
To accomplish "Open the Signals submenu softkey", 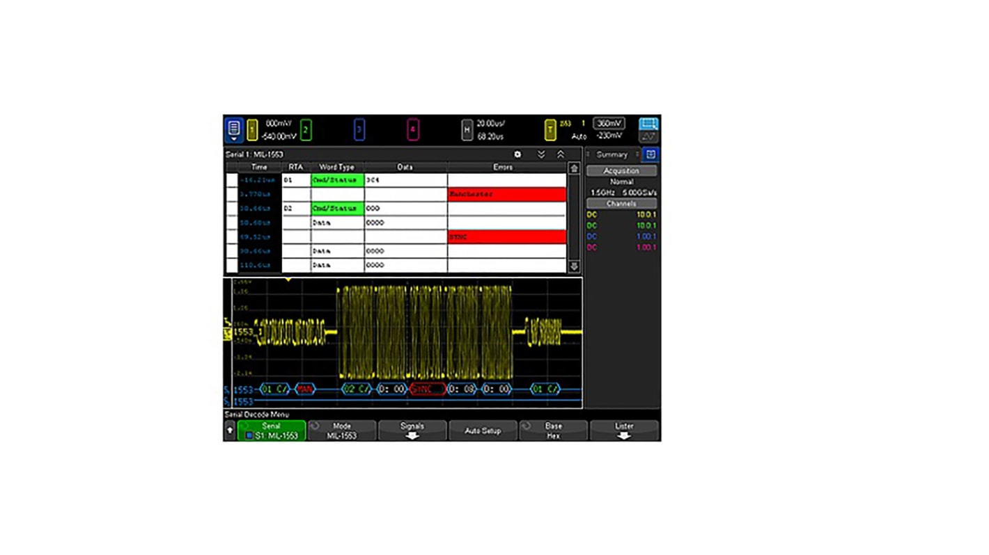I will (x=412, y=431).
